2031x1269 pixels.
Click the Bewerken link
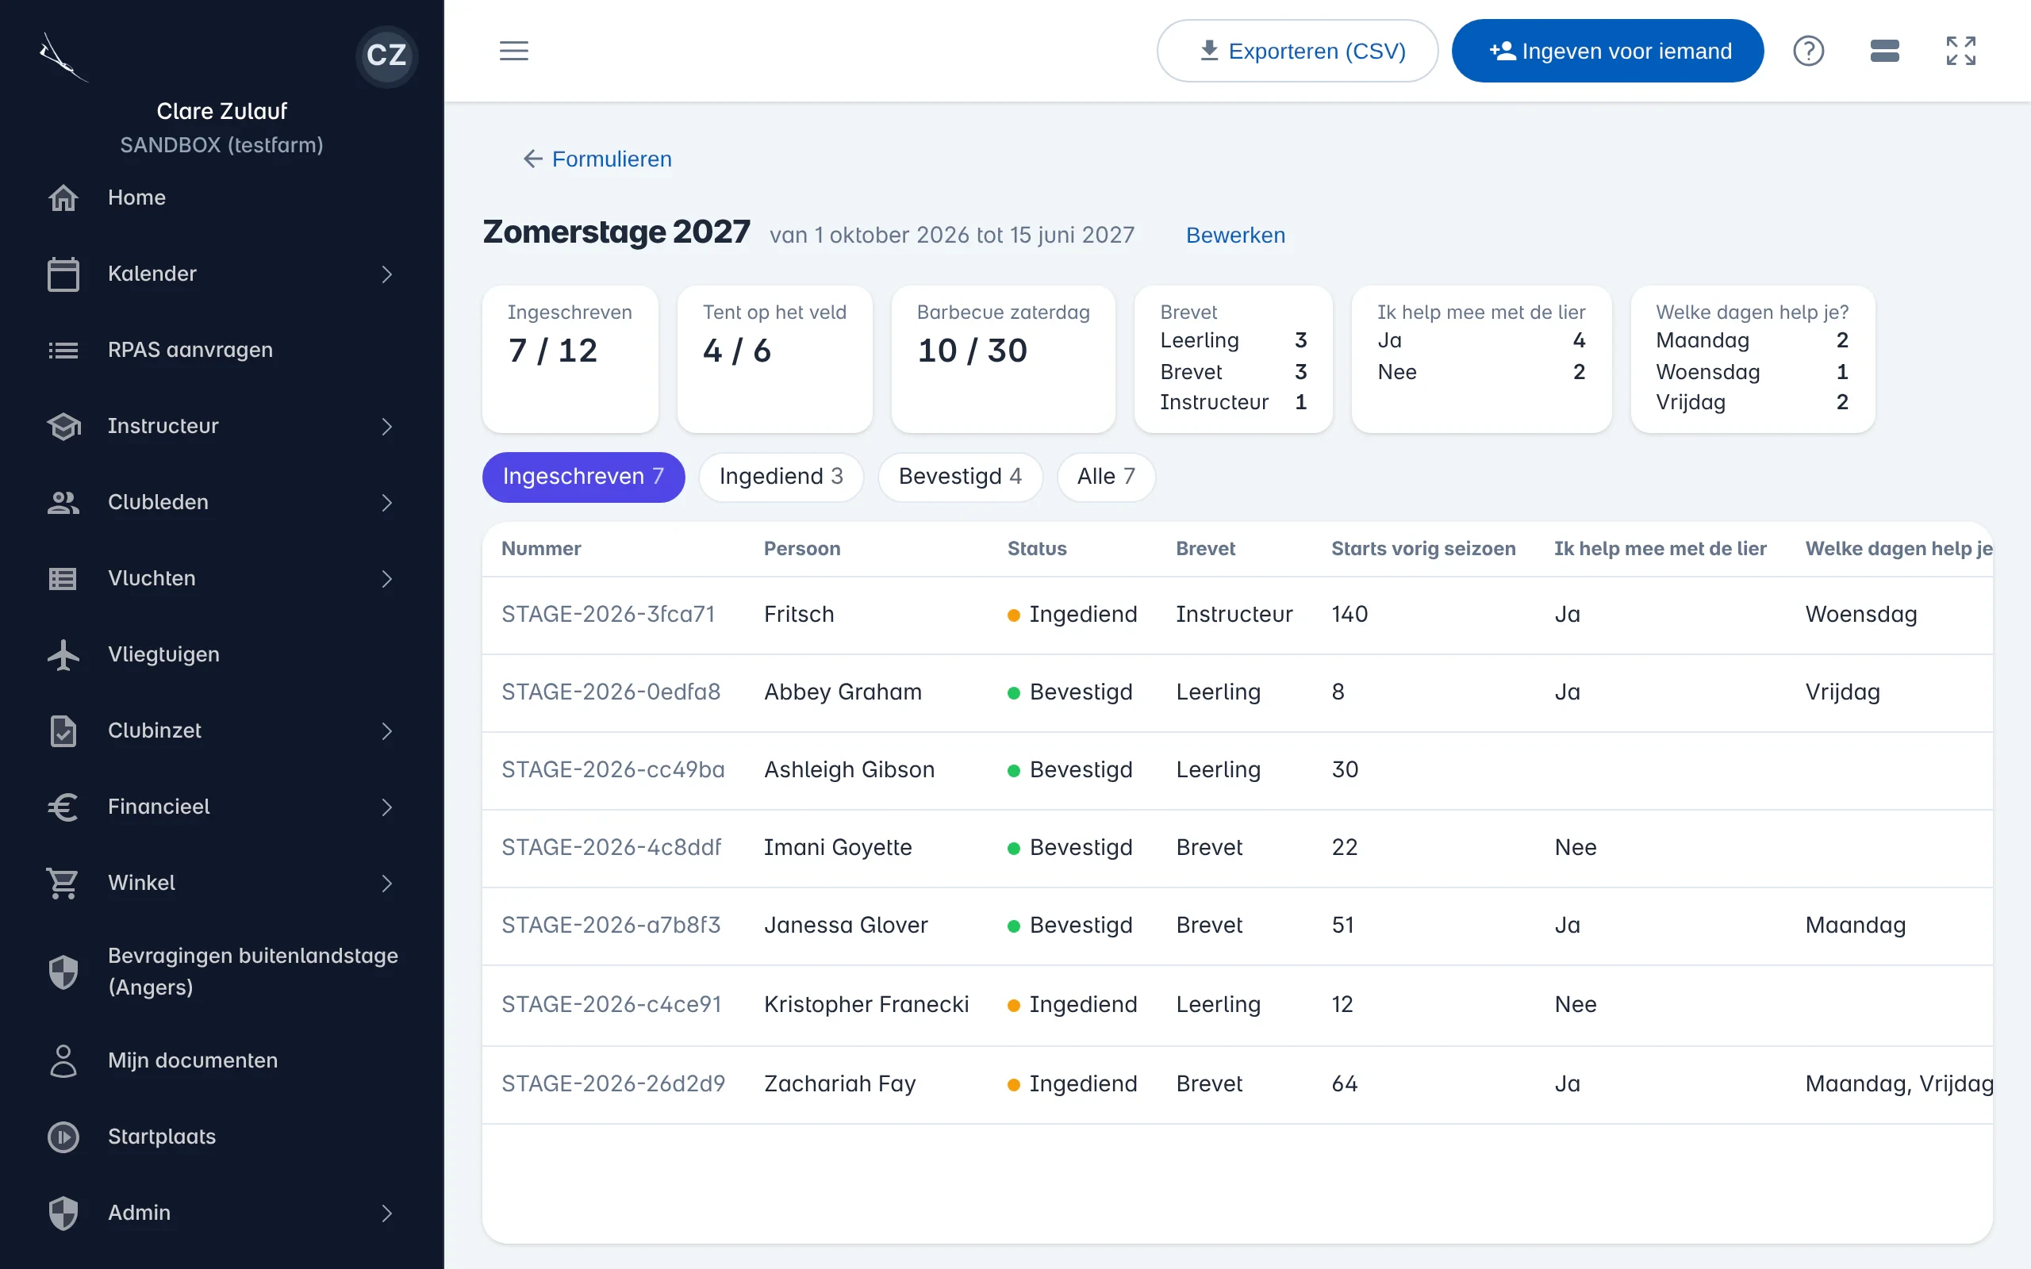coord(1235,235)
